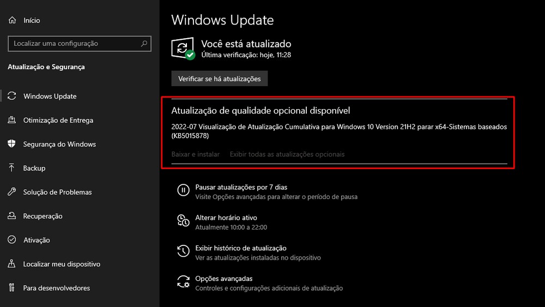Open the Segurança do Windows shield icon
The image size is (545, 307).
(12, 144)
